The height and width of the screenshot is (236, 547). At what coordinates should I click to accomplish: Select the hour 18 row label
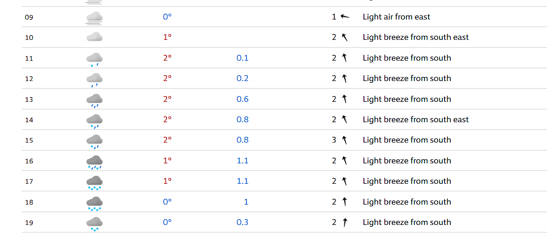29,202
